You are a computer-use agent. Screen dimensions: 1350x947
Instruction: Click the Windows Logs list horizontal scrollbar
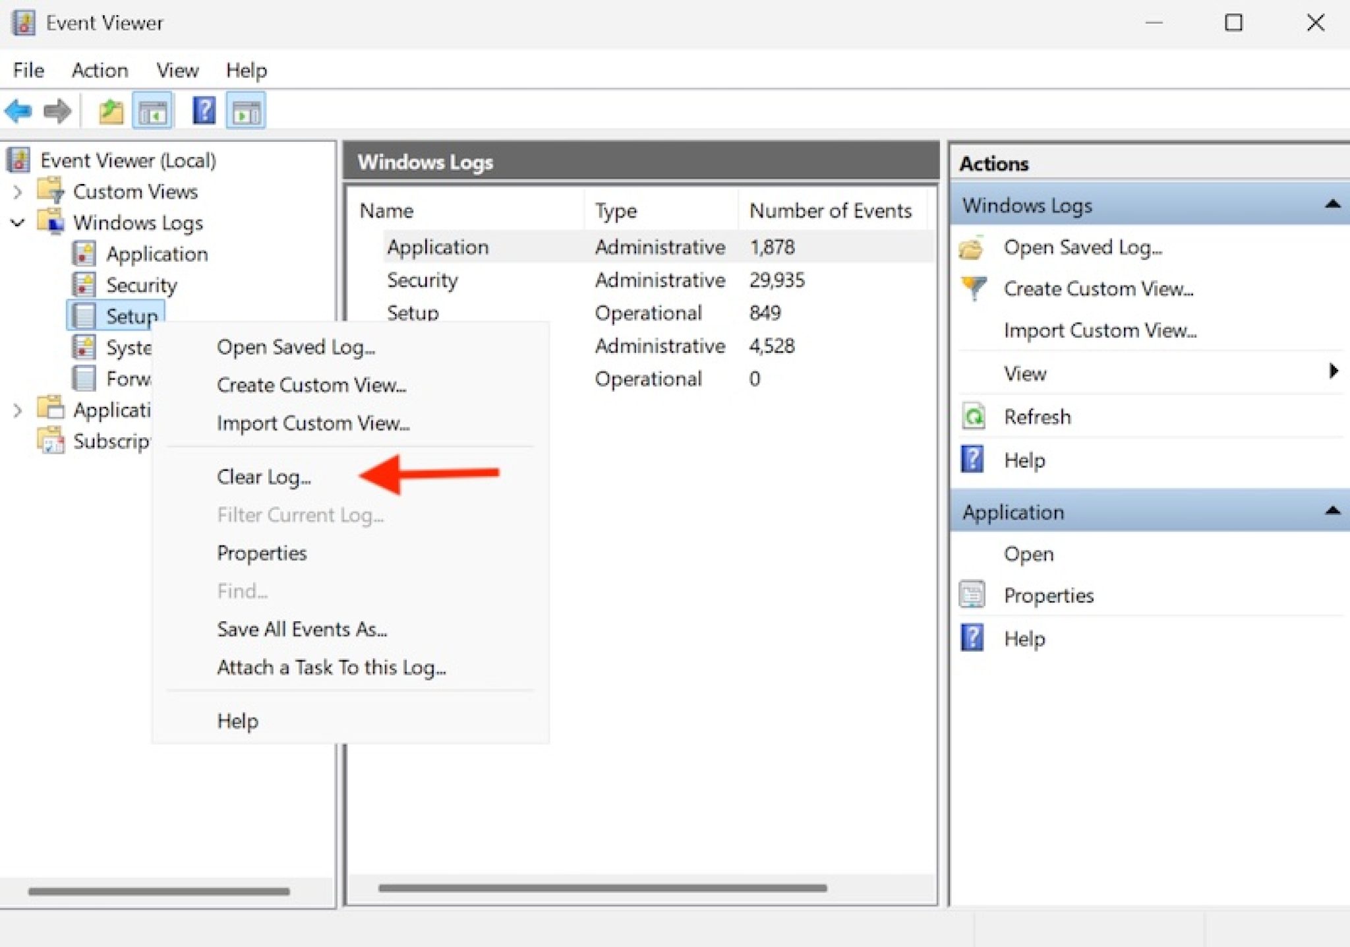coord(602,888)
